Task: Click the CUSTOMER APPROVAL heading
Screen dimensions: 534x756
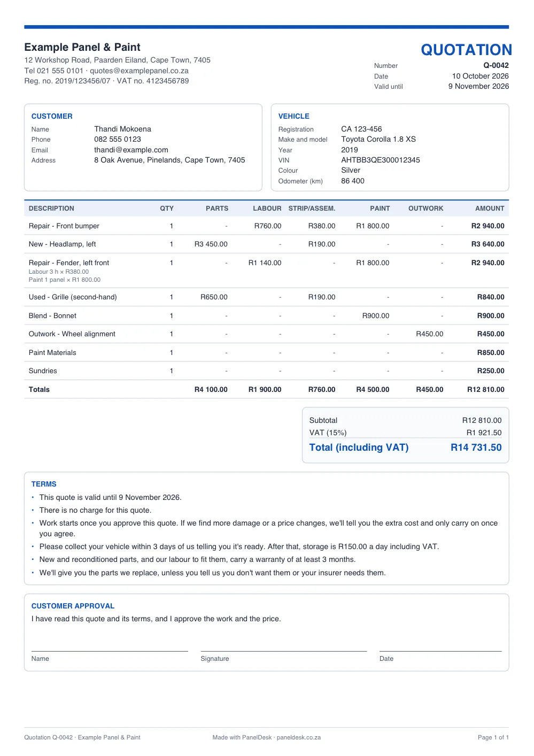Action: (x=73, y=606)
